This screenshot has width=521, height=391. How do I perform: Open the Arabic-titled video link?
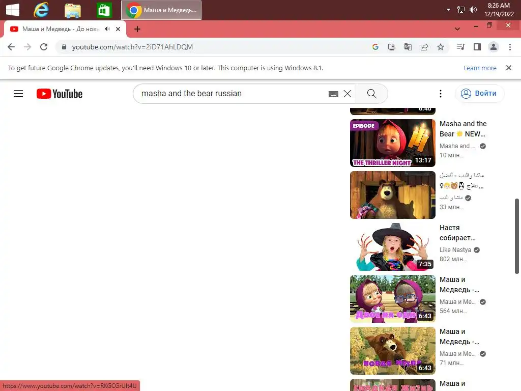click(462, 181)
